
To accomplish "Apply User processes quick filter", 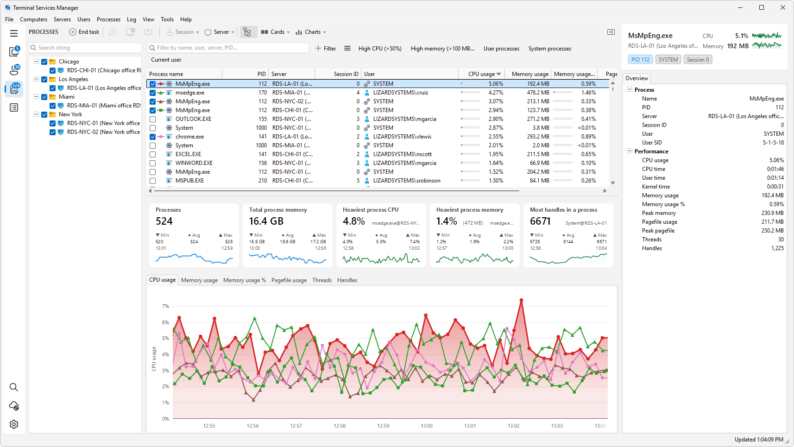I will 501,49.
